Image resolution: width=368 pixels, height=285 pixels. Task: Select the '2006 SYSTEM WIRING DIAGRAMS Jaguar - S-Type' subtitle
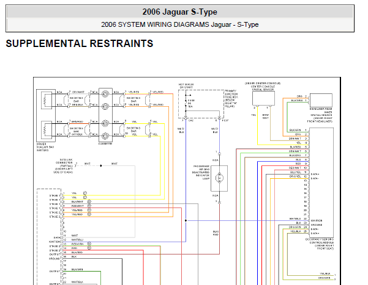point(180,24)
